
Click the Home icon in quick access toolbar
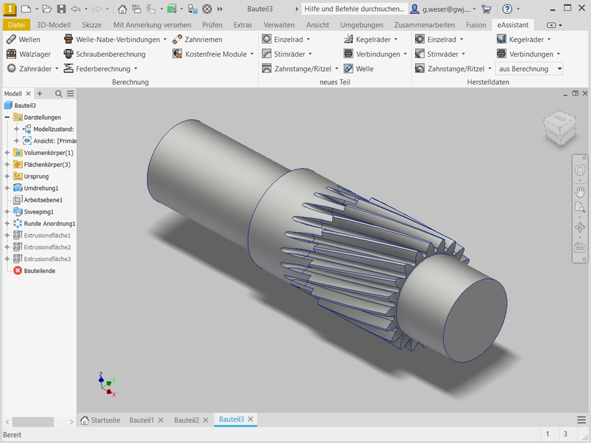click(122, 9)
